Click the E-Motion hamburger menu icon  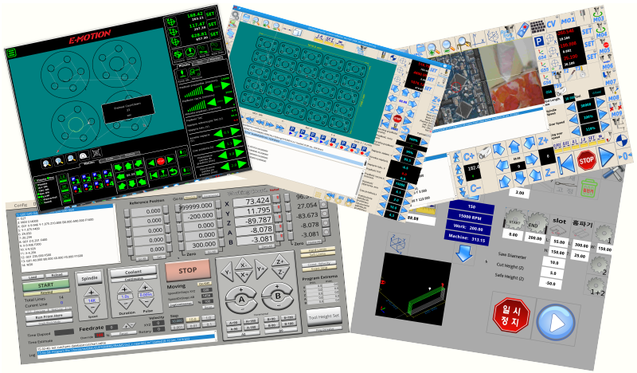point(11,53)
